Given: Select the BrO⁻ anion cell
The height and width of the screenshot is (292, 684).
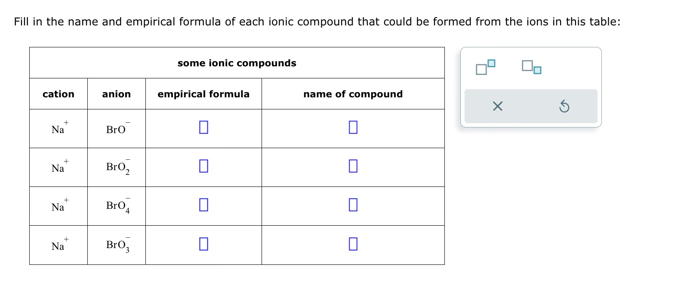Looking at the screenshot, I should coord(116,128).
